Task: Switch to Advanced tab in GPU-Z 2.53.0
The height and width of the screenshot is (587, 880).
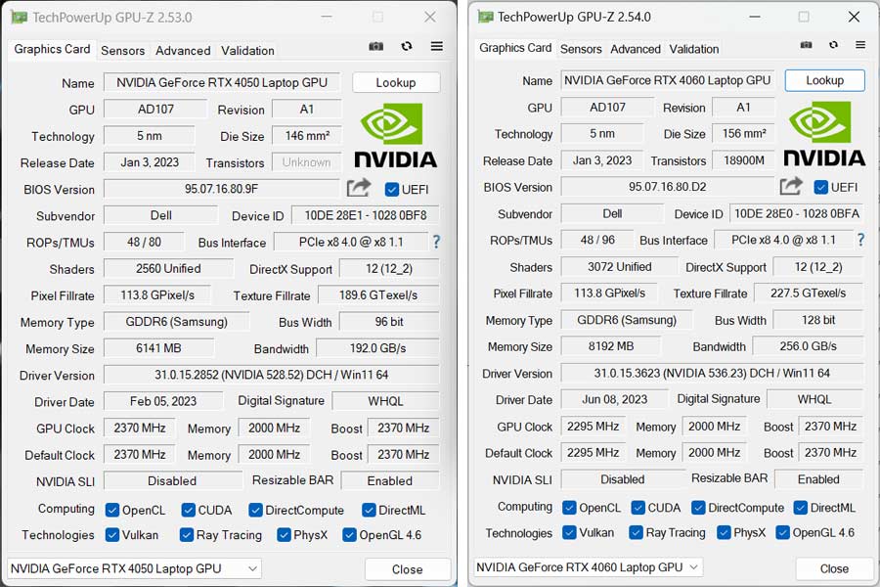Action: (x=183, y=51)
